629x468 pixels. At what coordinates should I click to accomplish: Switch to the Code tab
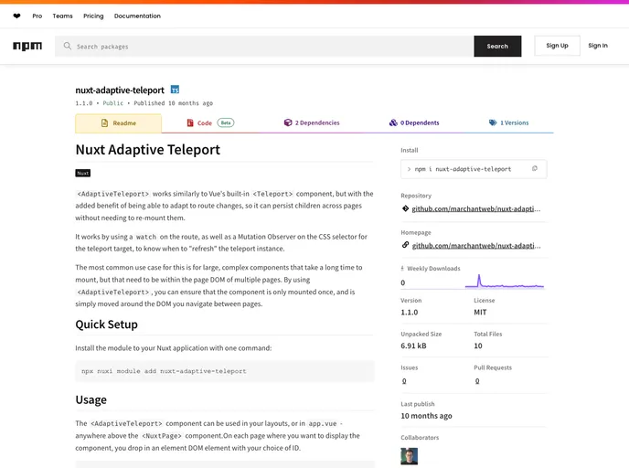click(210, 122)
